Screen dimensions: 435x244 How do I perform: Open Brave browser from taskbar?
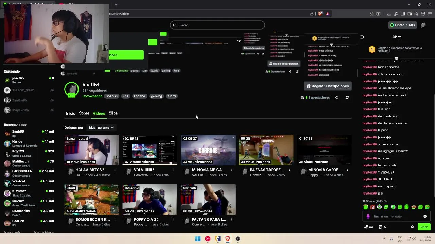[x=228, y=239]
